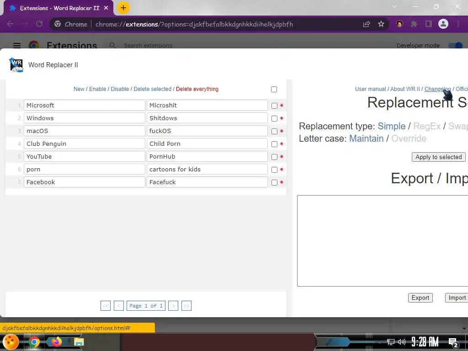Click Delete everything link
Viewport: 468px width, 351px height.
(x=197, y=89)
